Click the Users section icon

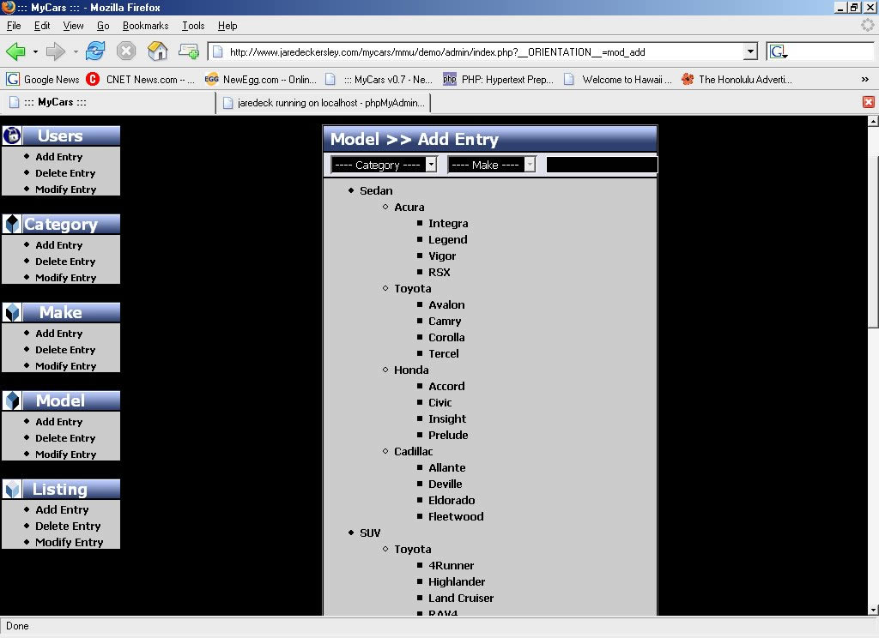(x=12, y=135)
